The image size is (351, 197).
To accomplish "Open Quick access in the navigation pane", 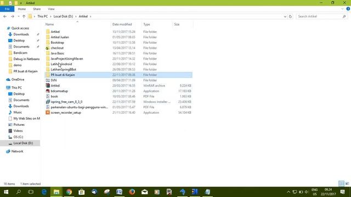I will pos(20,28).
